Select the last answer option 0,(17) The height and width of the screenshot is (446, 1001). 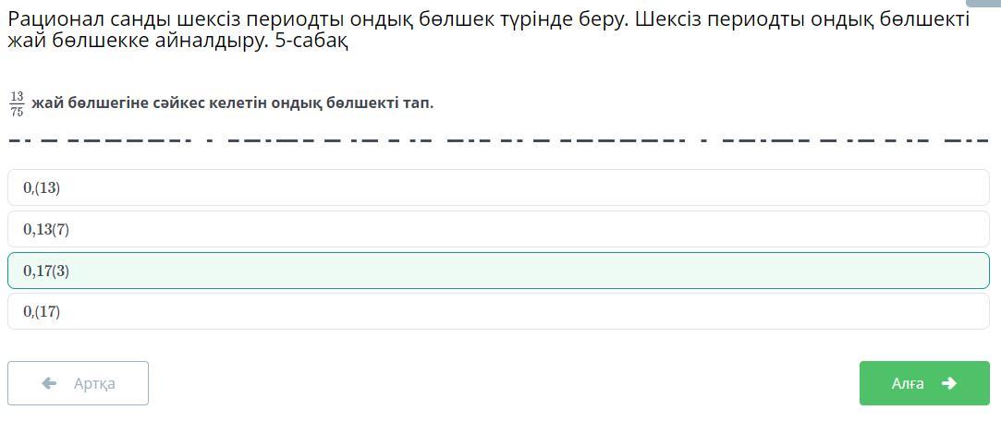pyautogui.click(x=498, y=311)
